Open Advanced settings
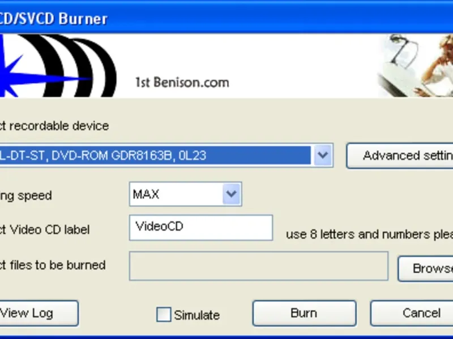Image resolution: width=453 pixels, height=339 pixels. click(x=400, y=156)
